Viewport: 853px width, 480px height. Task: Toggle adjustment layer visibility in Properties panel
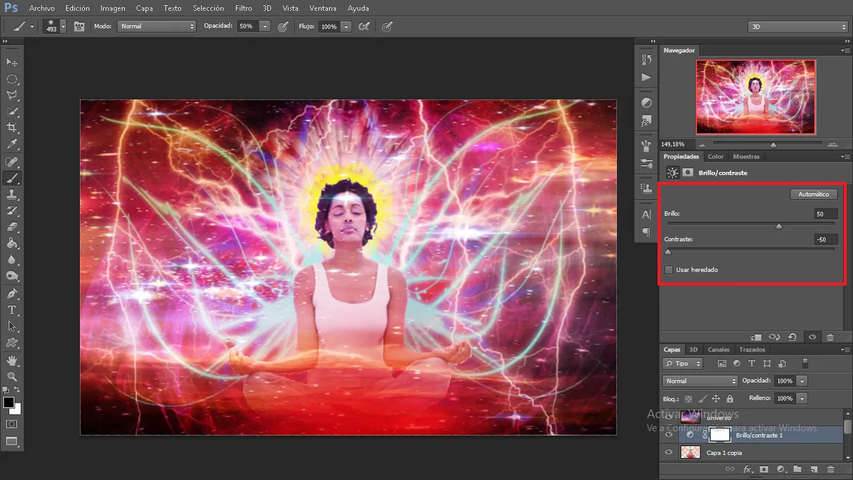(812, 337)
